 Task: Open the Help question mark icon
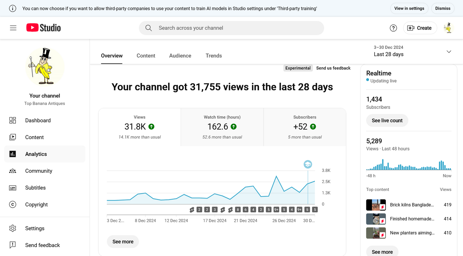393,28
